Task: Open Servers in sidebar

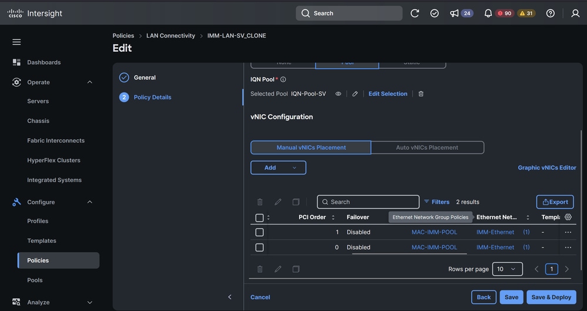Action: (38, 101)
